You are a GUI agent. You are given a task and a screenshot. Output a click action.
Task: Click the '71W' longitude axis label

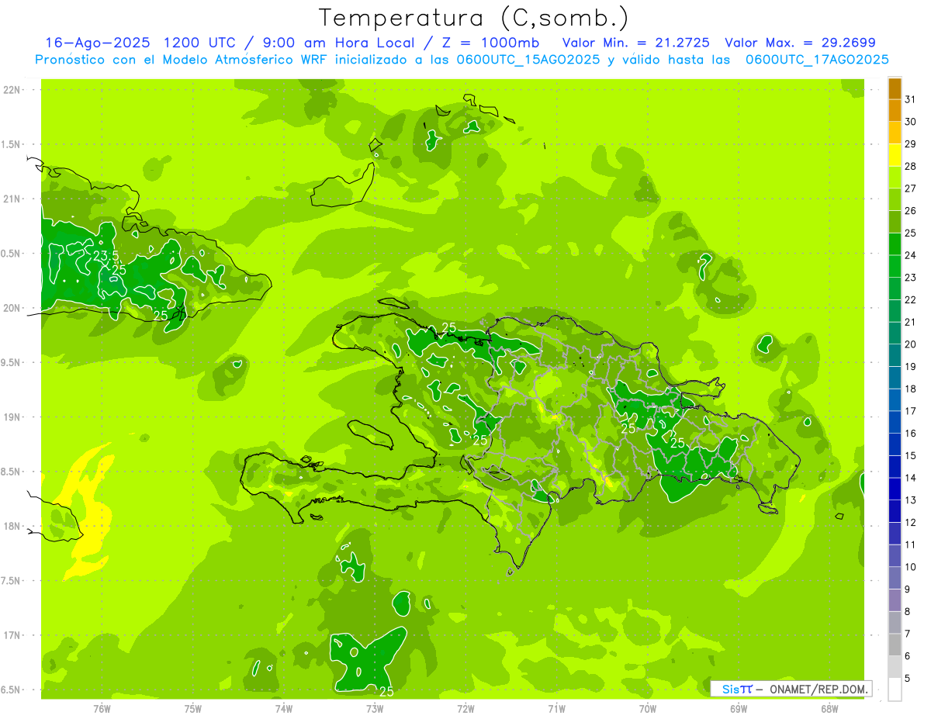point(556,709)
